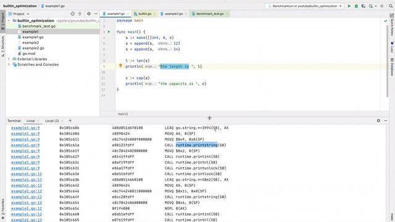
Task: Click 'CALL runtime.printlock(SB)' in terminal
Action: tap(193, 174)
